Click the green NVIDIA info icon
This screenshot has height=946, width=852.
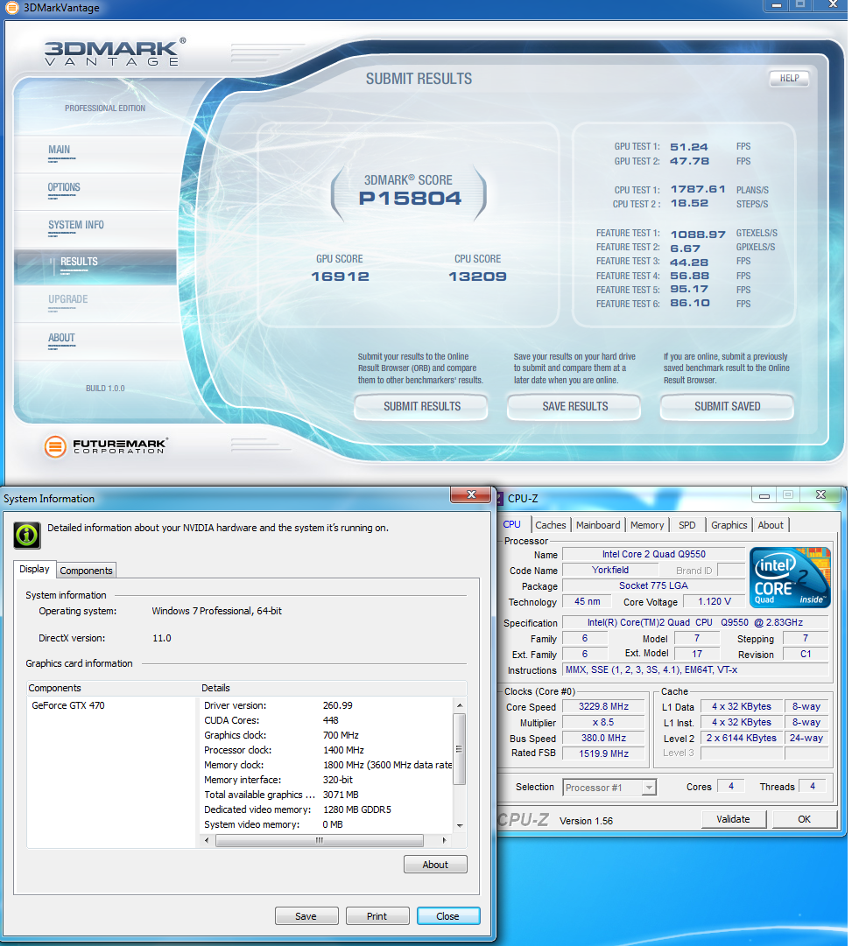click(x=27, y=535)
